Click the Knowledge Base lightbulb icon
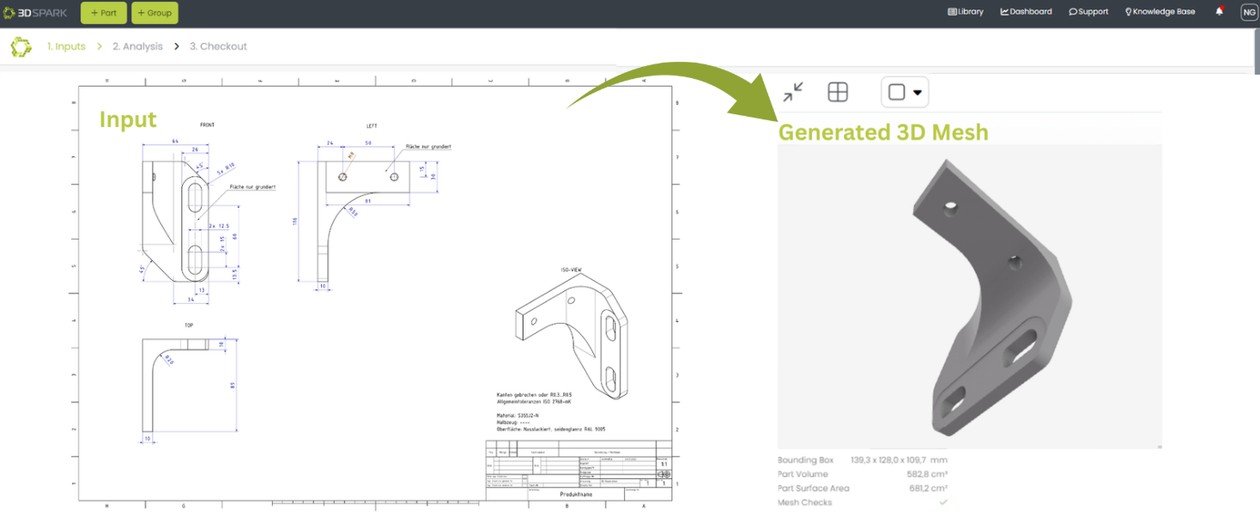This screenshot has height=516, width=1260. [x=1129, y=11]
